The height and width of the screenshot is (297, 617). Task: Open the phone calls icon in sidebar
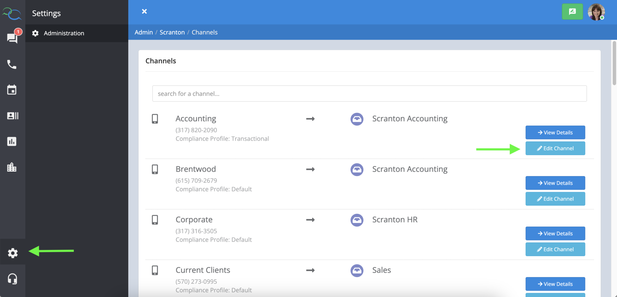pyautogui.click(x=12, y=64)
